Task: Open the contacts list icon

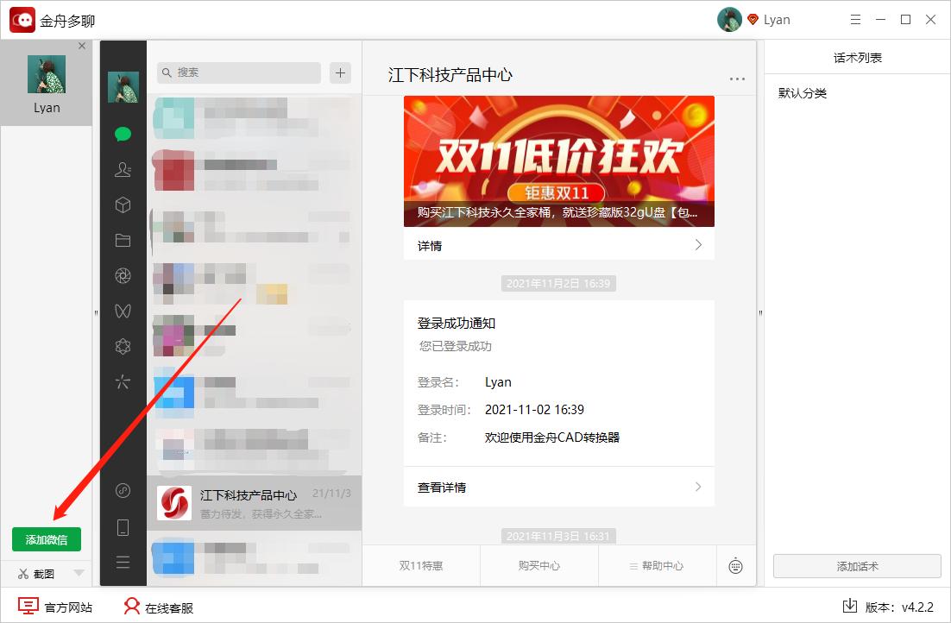Action: tap(123, 170)
